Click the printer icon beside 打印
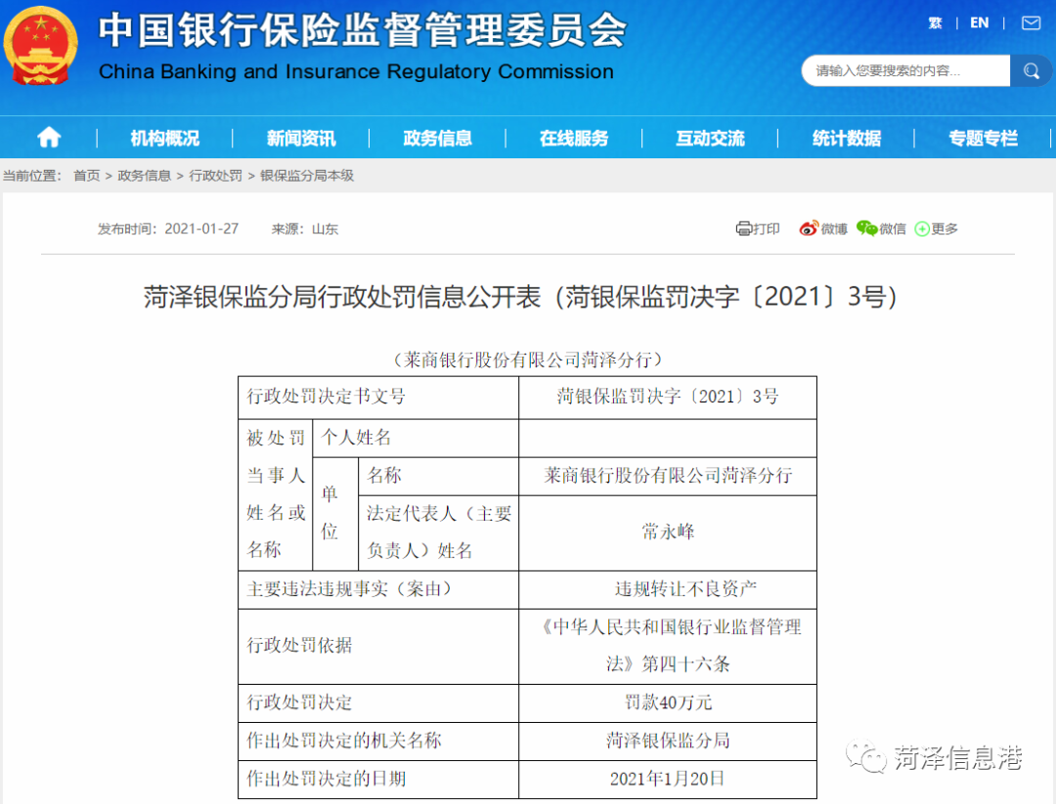 pyautogui.click(x=743, y=229)
